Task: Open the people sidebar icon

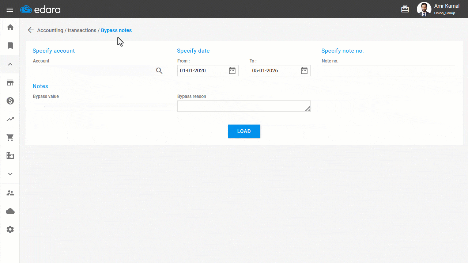Action: pos(10,193)
